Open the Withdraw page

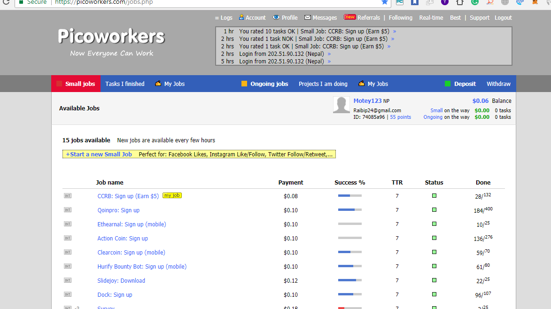498,84
